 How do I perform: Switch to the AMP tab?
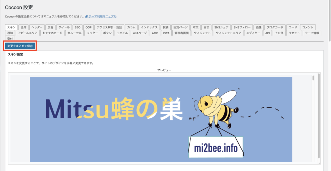coord(155,33)
